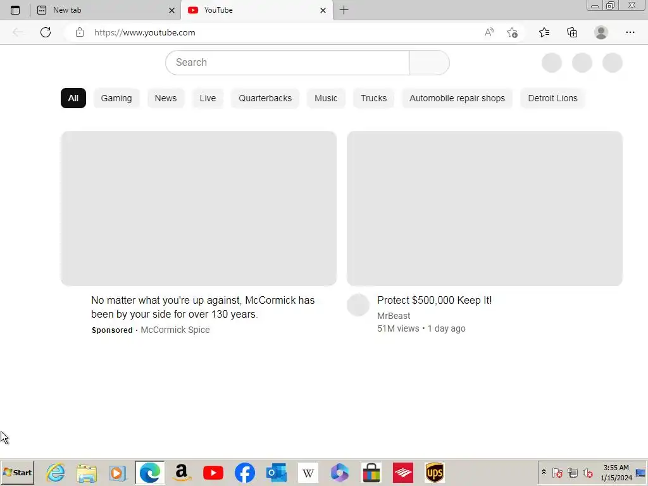Show hidden system tray icons arrow
The width and height of the screenshot is (648, 486).
coord(544,472)
